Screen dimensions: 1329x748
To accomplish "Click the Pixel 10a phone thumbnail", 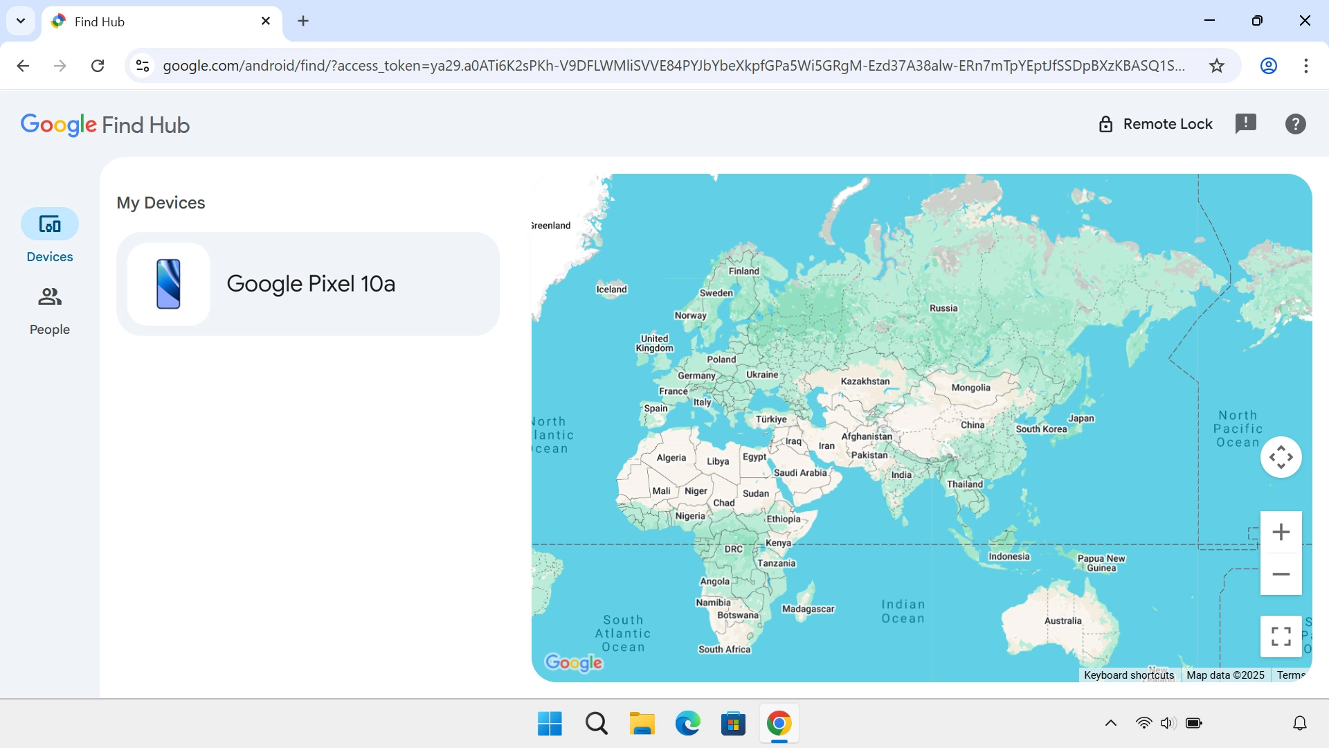I will click(168, 284).
